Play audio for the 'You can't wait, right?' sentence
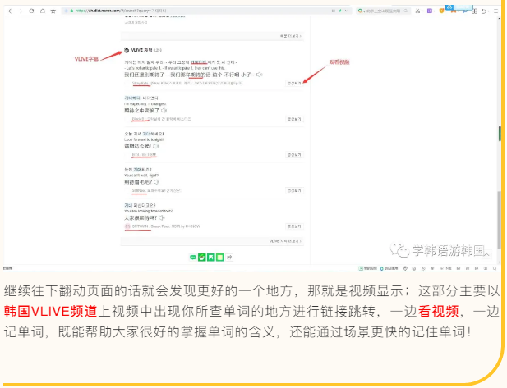 point(156,182)
